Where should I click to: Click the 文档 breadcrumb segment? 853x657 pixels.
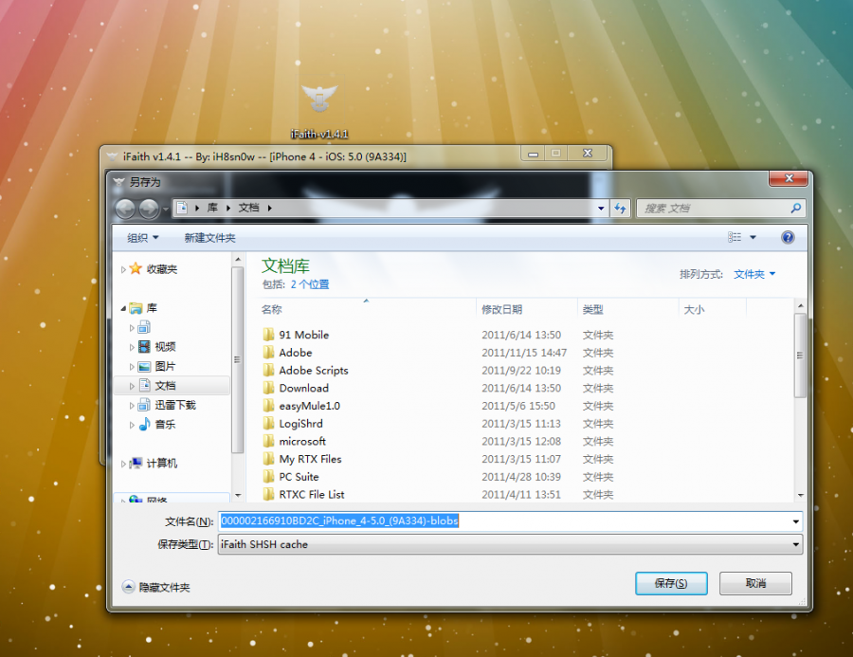point(248,208)
